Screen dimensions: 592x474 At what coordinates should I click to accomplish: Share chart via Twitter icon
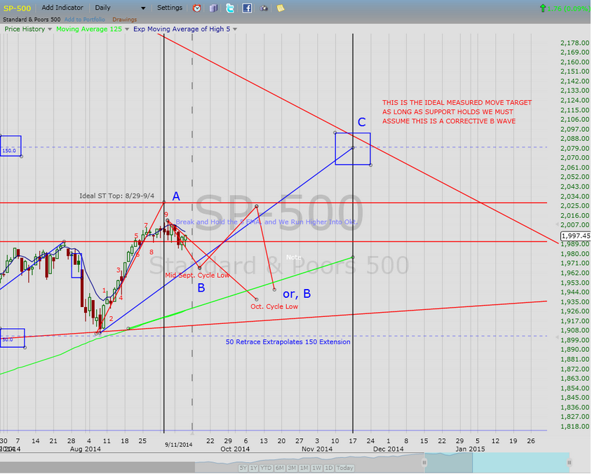coord(230,8)
